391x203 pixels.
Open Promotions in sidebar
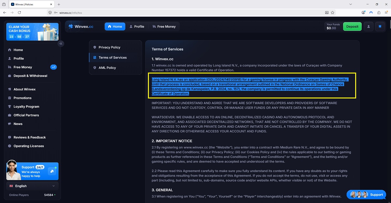click(x=22, y=98)
